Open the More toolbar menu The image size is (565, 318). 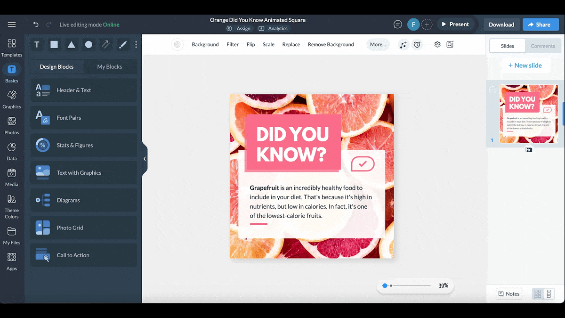[378, 44]
